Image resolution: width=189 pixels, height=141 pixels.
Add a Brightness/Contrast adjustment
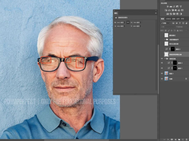(168, 6)
